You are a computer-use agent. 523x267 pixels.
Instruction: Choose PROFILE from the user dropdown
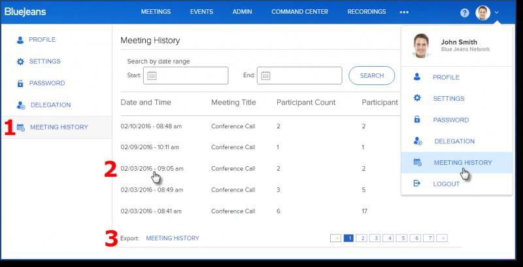446,77
